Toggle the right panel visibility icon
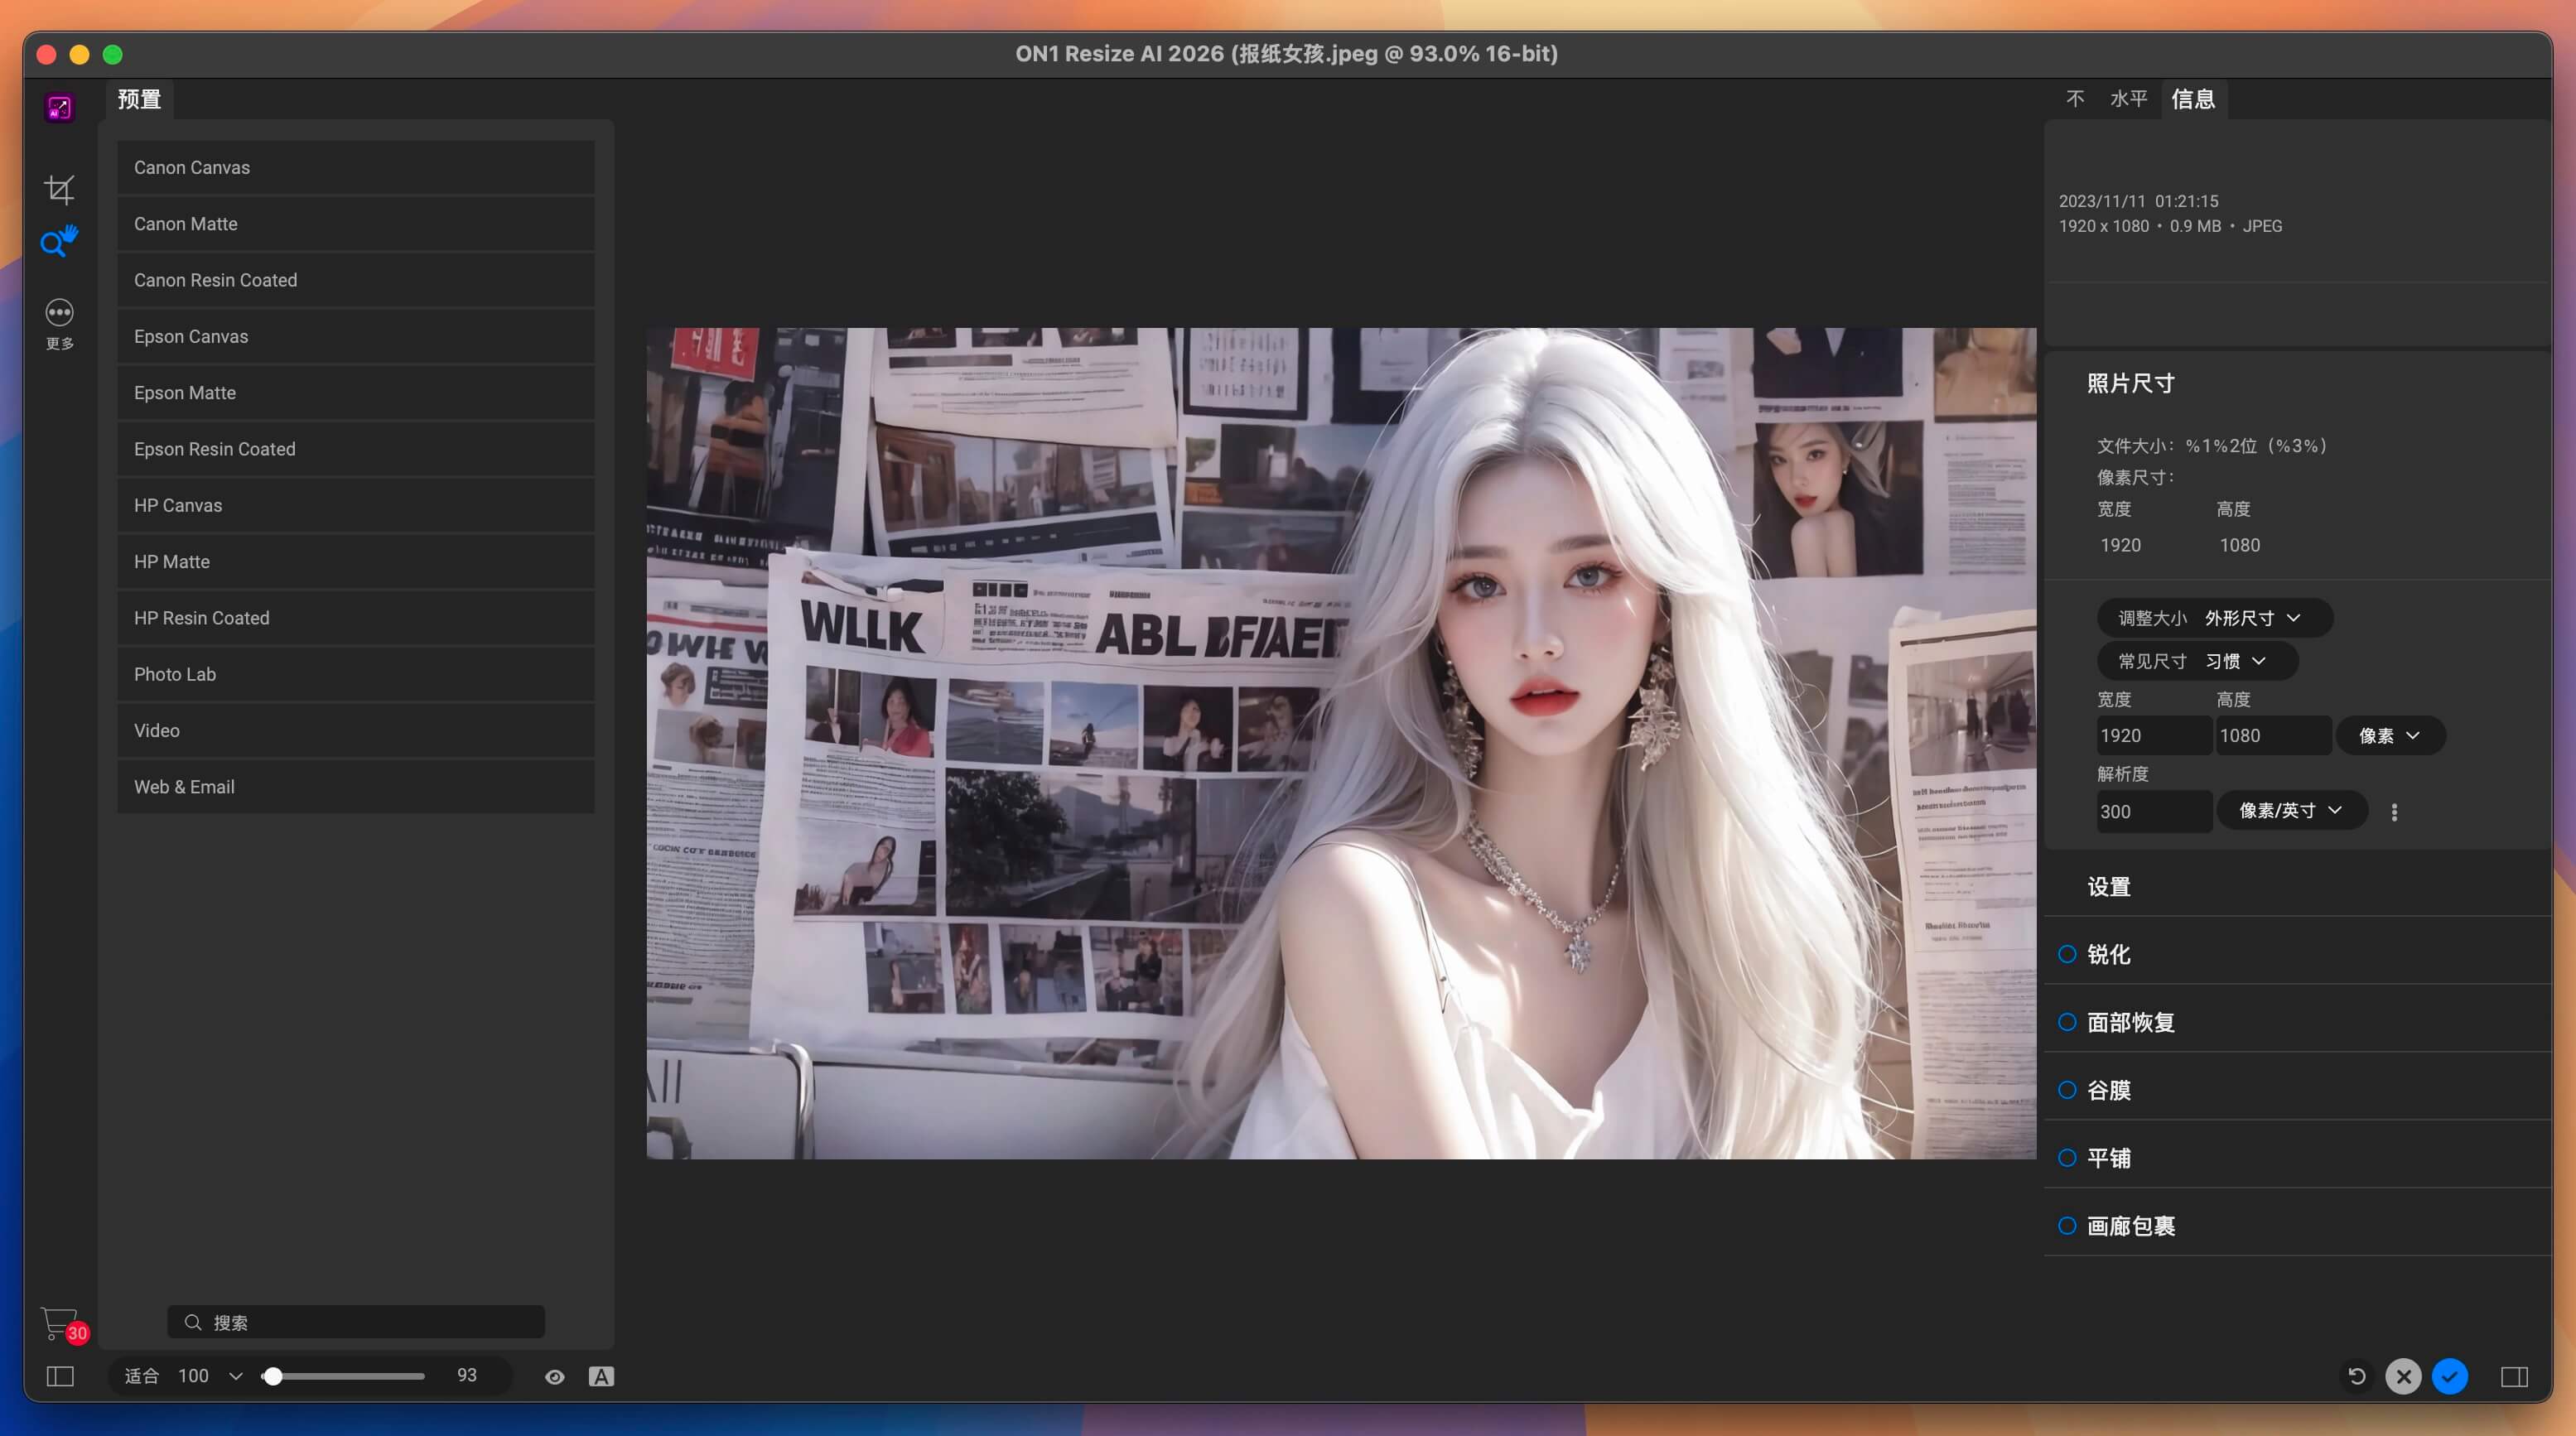The height and width of the screenshot is (1436, 2576). point(2516,1376)
